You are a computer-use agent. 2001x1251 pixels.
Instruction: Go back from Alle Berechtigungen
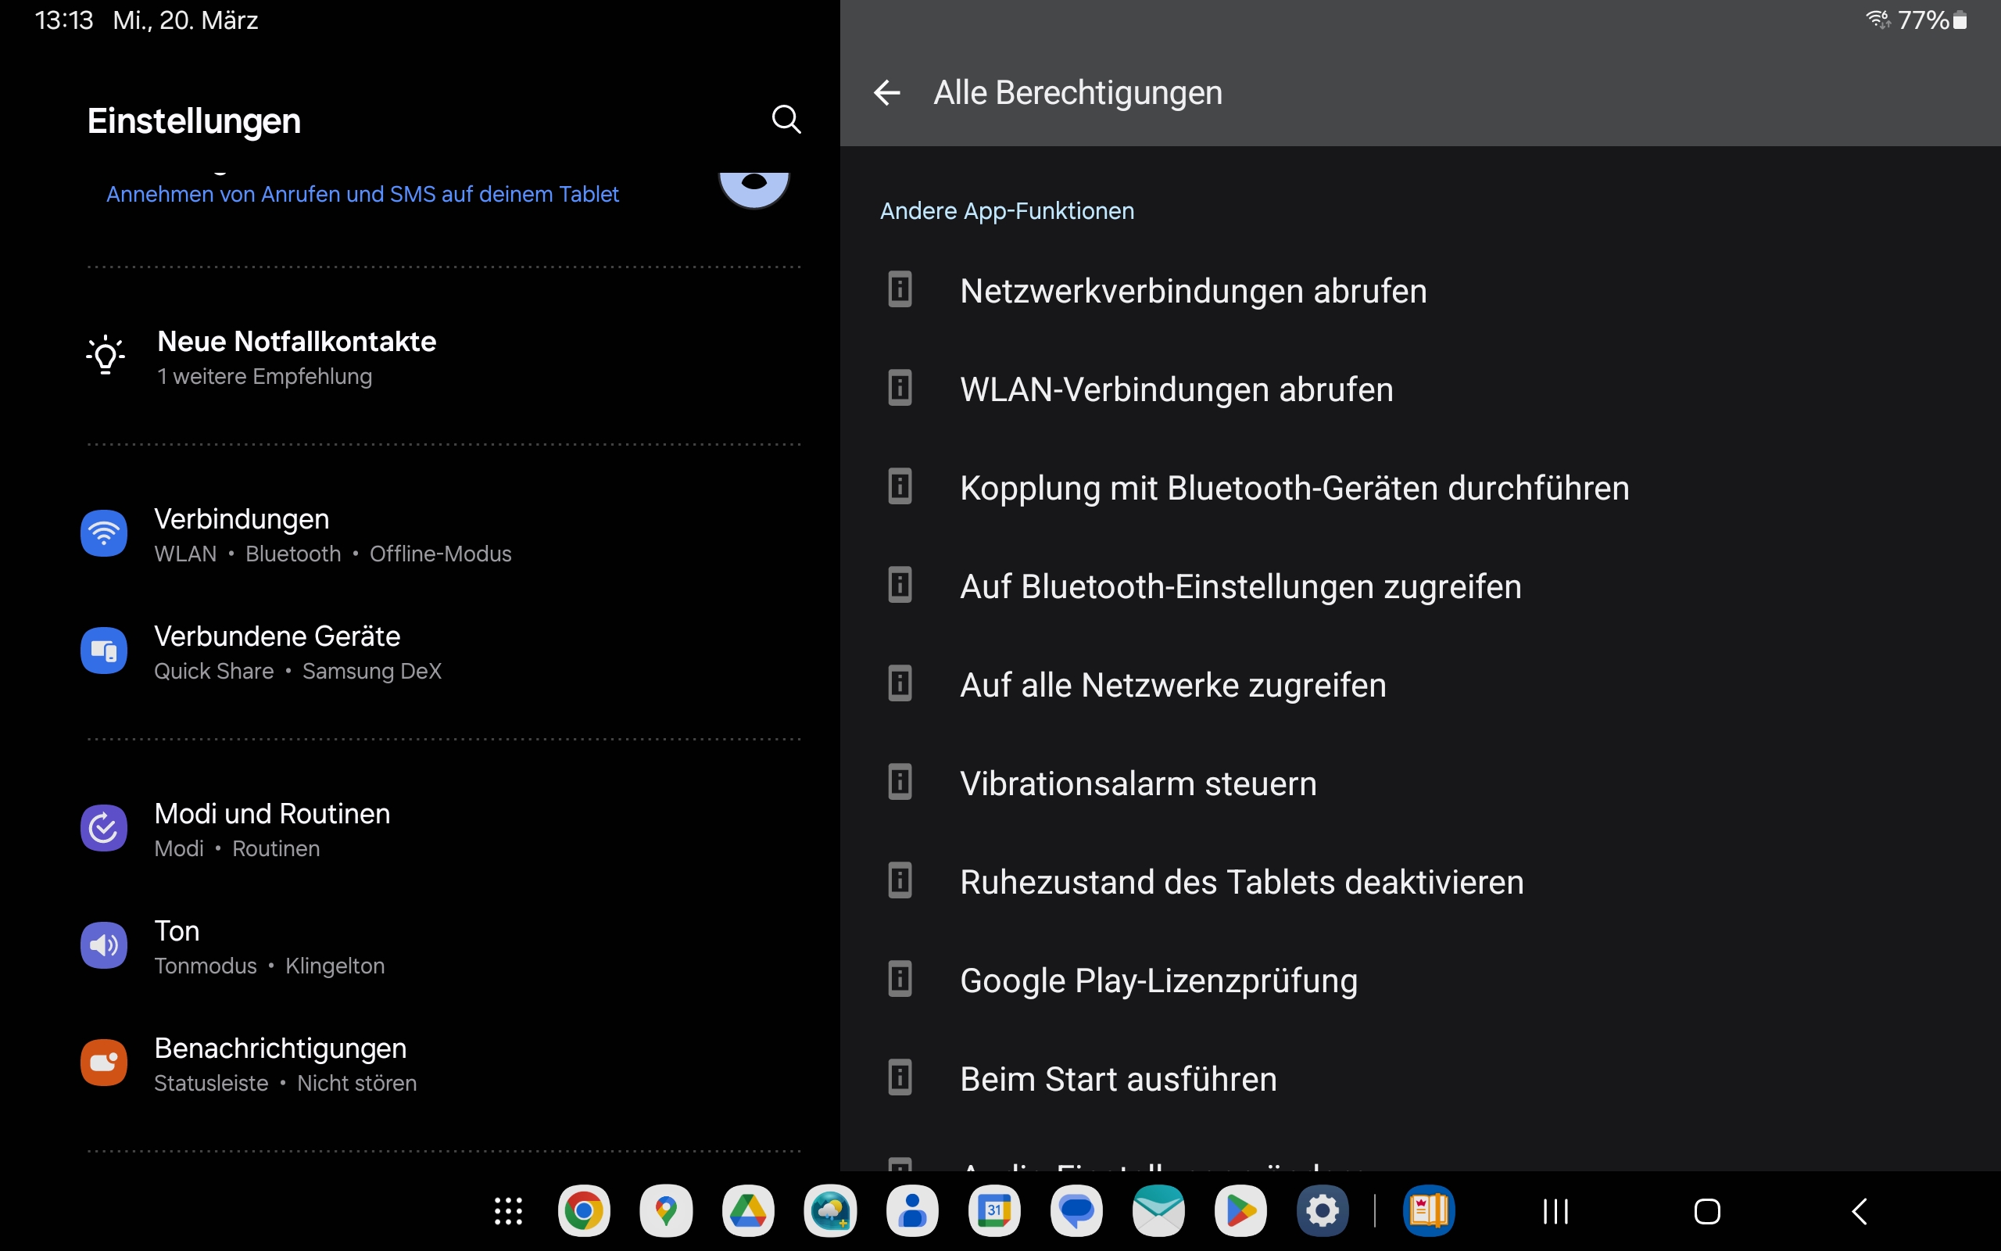pyautogui.click(x=886, y=93)
